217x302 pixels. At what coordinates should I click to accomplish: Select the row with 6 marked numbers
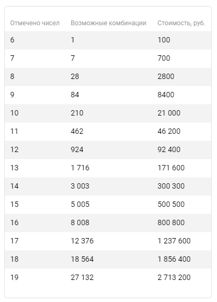coord(108,40)
